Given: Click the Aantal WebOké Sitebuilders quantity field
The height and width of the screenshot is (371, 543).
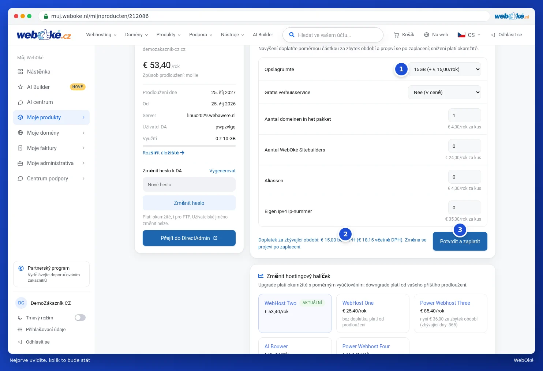Looking at the screenshot, I should (465, 146).
